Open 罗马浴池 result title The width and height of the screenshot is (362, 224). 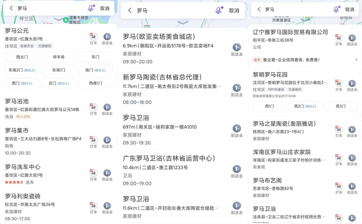[x=17, y=101]
